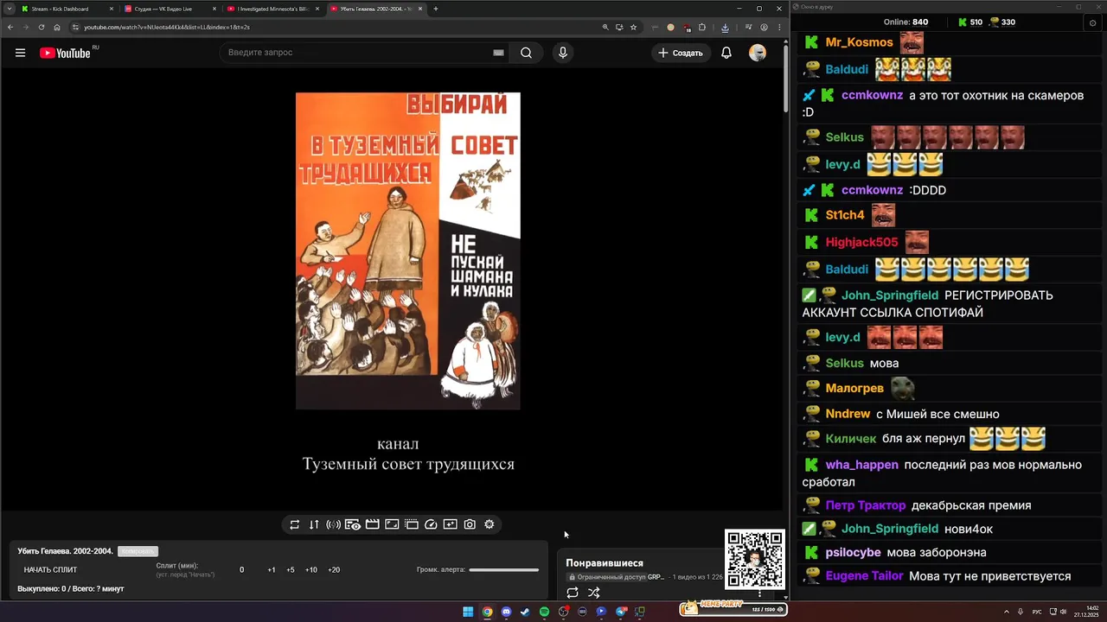Click the browser back arrow
Viewport: 1107px width, 622px height.
pyautogui.click(x=10, y=27)
